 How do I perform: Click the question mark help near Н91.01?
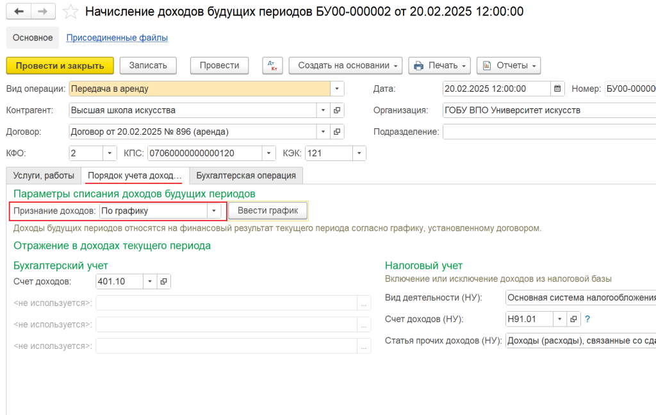point(587,319)
